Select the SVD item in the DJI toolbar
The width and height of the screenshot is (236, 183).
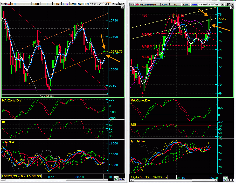coord(73,4)
